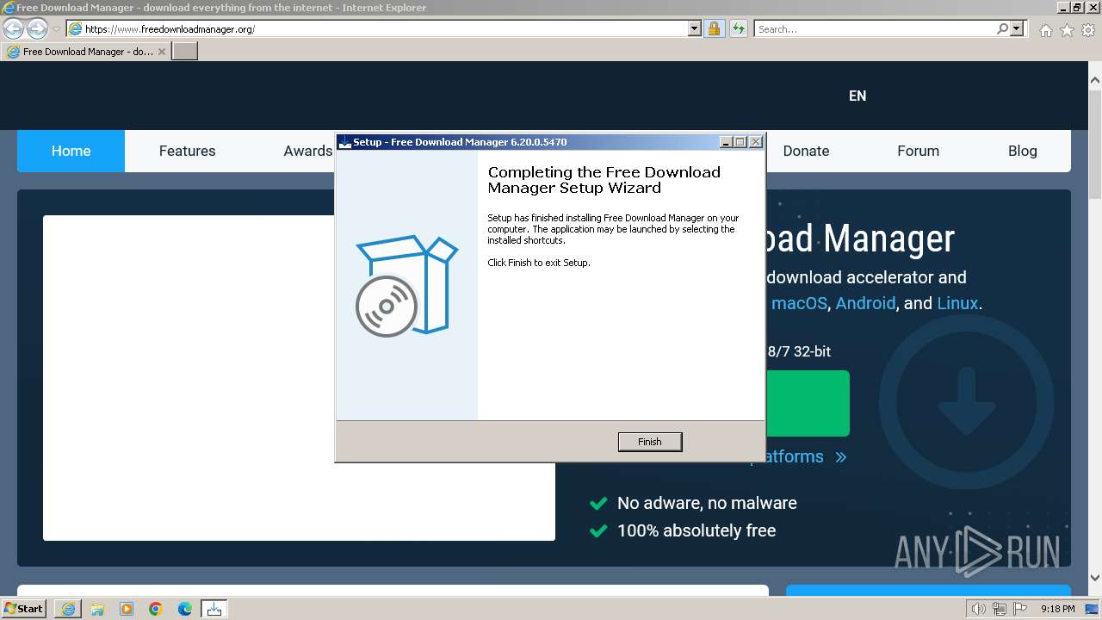Open the Awards menu item
Viewport: 1102px width, 620px height.
tap(307, 151)
